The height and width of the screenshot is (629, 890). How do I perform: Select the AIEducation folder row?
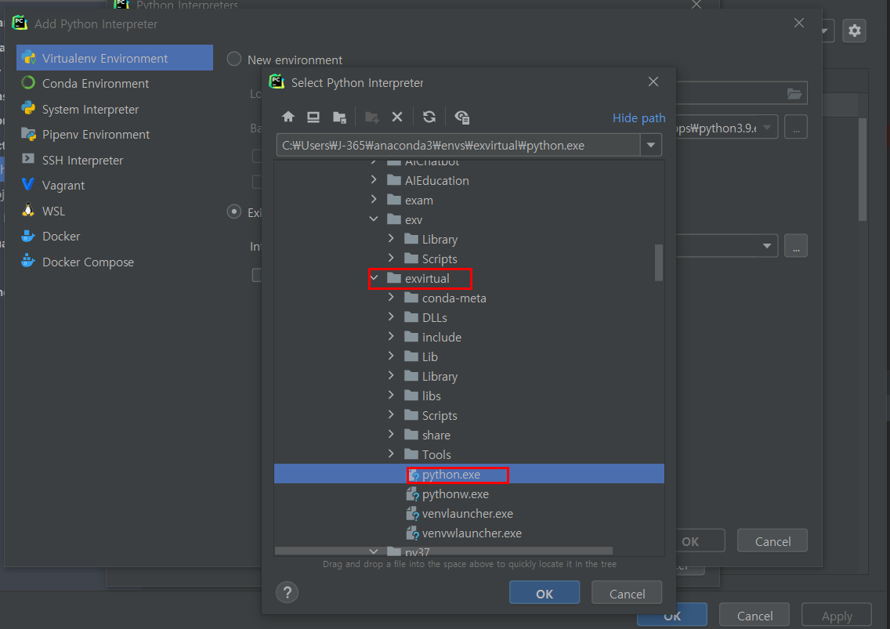469,180
